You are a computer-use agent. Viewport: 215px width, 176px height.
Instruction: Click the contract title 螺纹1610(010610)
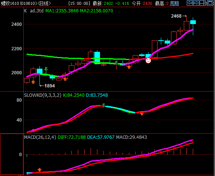[19, 3]
